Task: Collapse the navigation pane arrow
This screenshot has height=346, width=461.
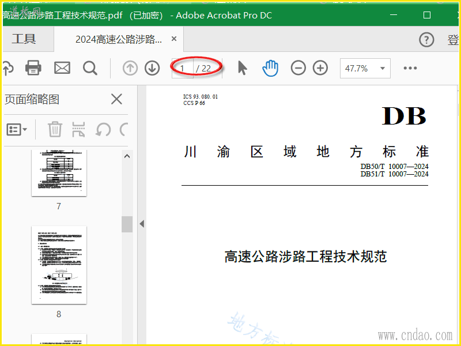Action: pos(142,224)
